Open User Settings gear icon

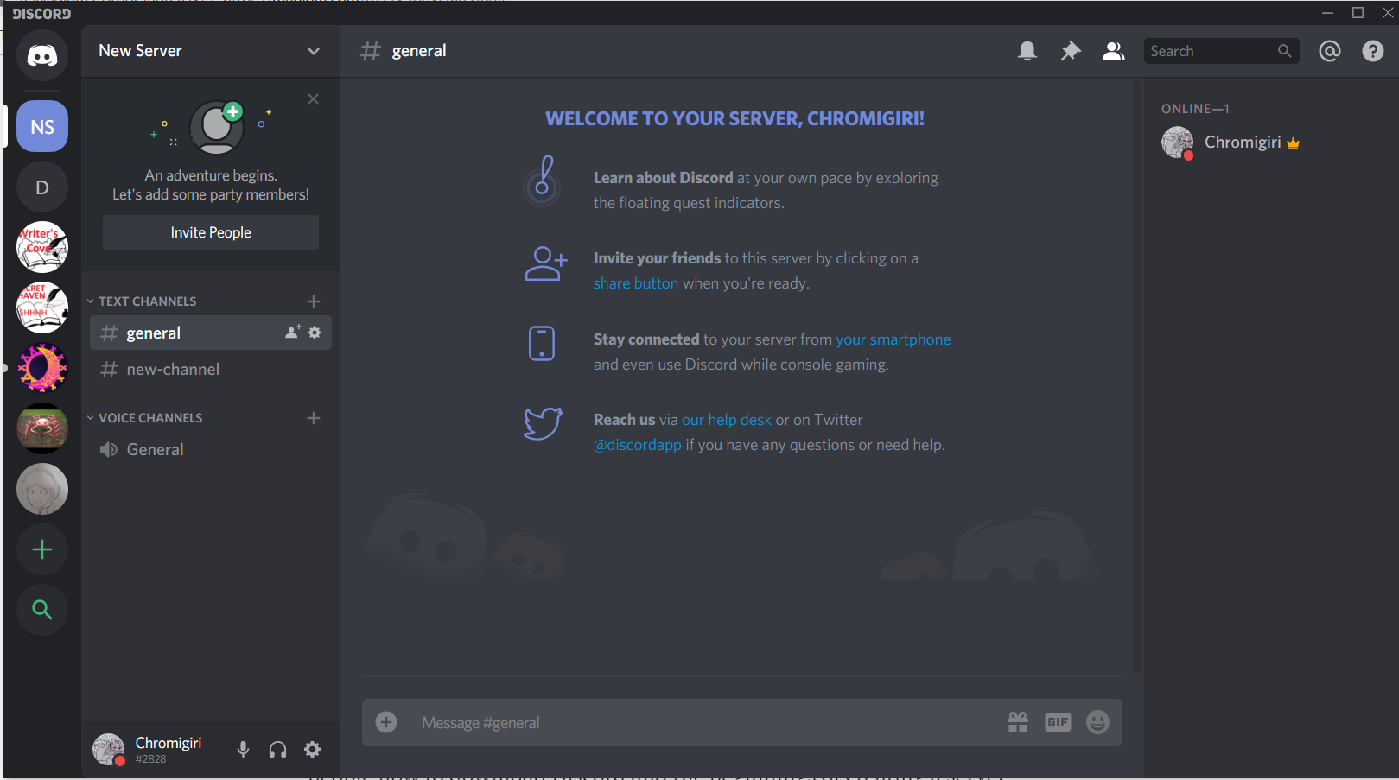[313, 749]
